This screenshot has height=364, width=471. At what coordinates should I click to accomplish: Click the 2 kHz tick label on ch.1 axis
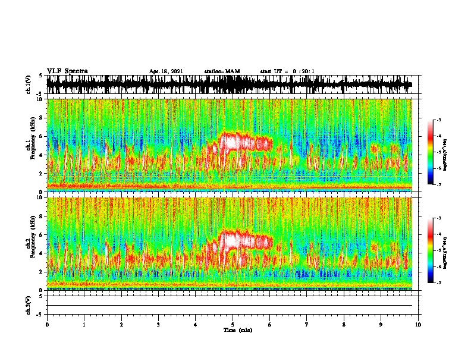pyautogui.click(x=42, y=173)
